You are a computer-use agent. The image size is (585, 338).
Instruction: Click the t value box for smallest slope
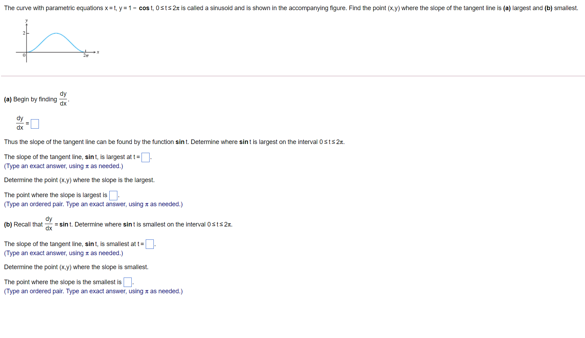coord(150,244)
